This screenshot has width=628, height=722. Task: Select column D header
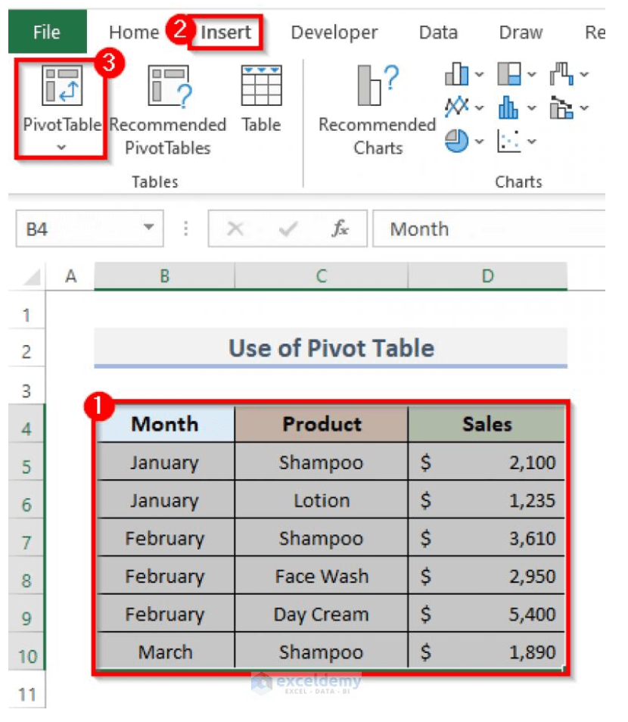(487, 276)
